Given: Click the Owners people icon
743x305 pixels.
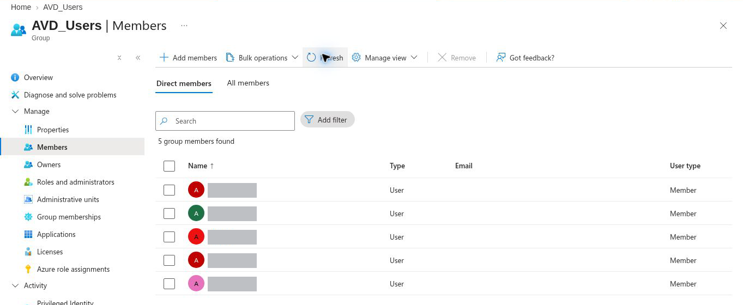Looking at the screenshot, I should click(x=28, y=164).
